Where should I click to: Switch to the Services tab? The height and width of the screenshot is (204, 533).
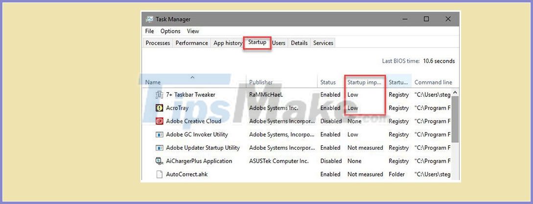coord(323,43)
